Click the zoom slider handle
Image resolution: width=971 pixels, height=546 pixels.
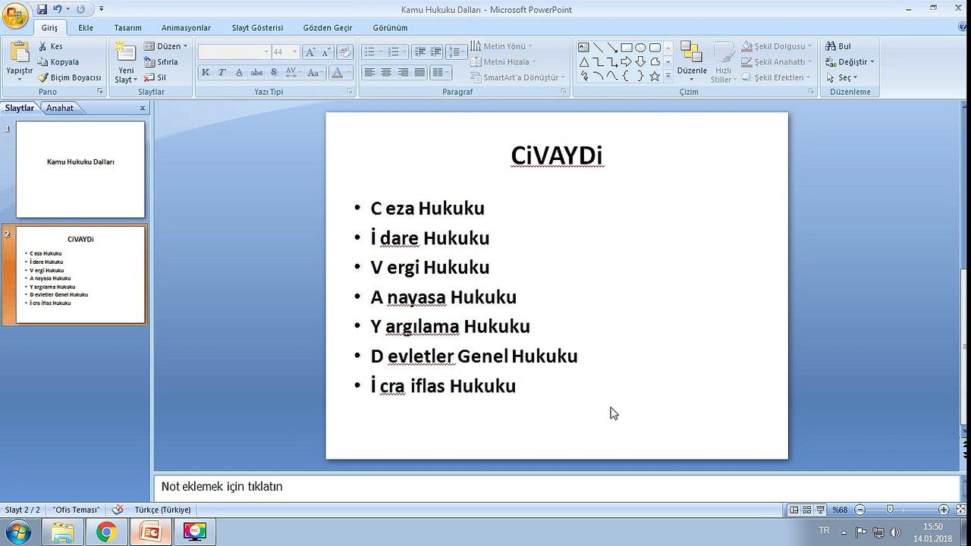tap(890, 510)
